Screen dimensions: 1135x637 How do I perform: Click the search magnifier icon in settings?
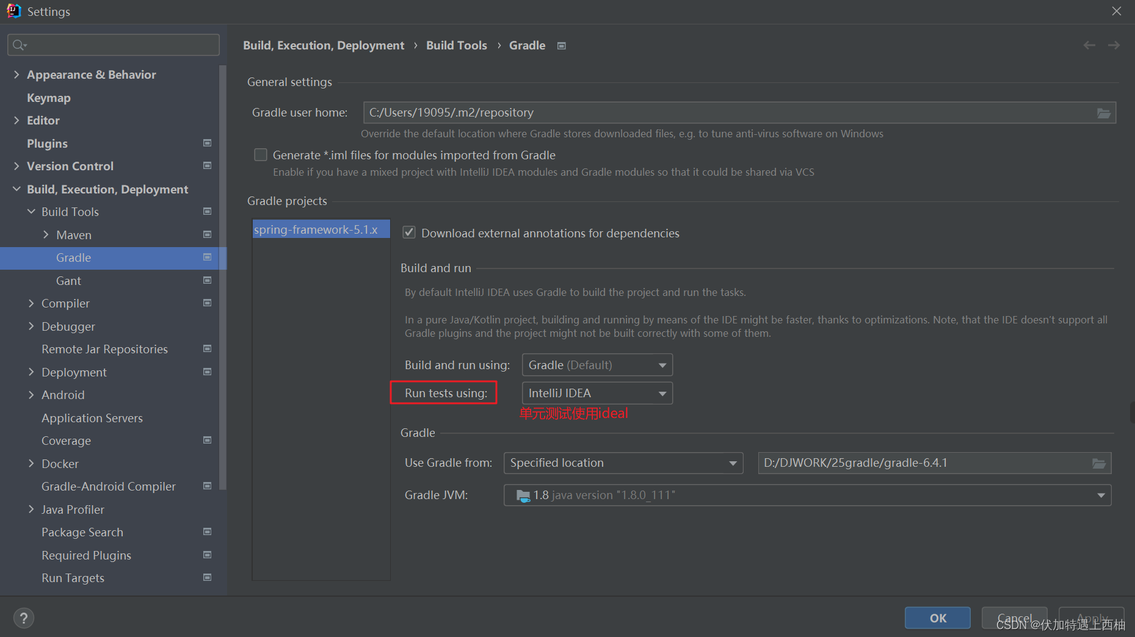tap(19, 45)
